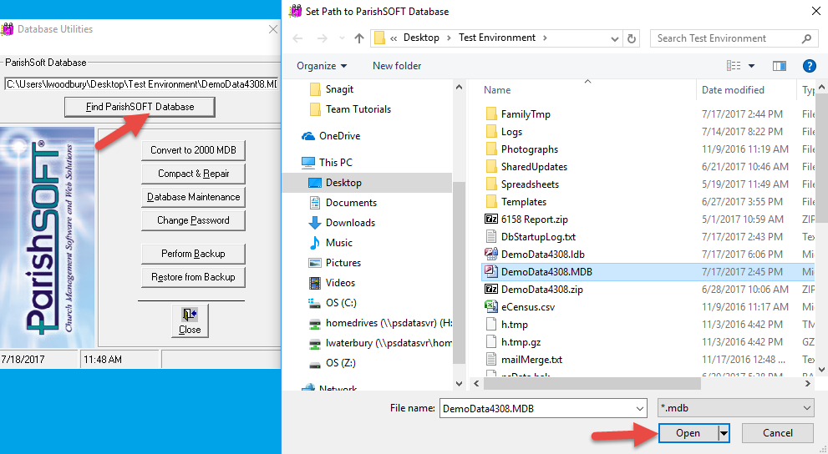Viewport: 828px width, 454px height.
Task: Select Music in navigation pane
Action: pos(331,243)
